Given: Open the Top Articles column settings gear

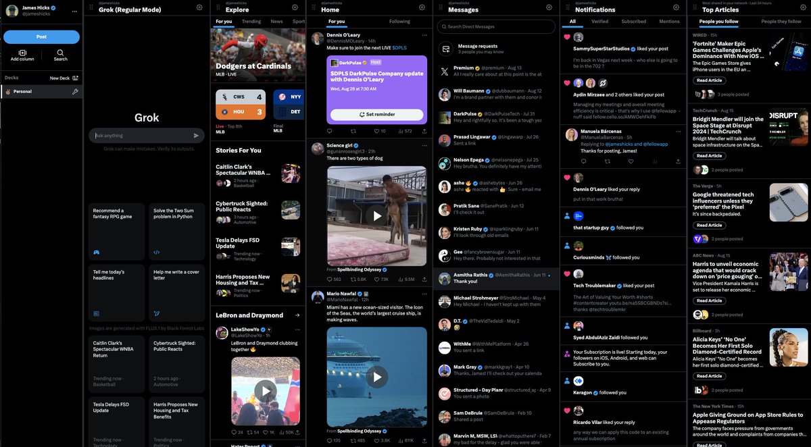Looking at the screenshot, I should tap(804, 7).
